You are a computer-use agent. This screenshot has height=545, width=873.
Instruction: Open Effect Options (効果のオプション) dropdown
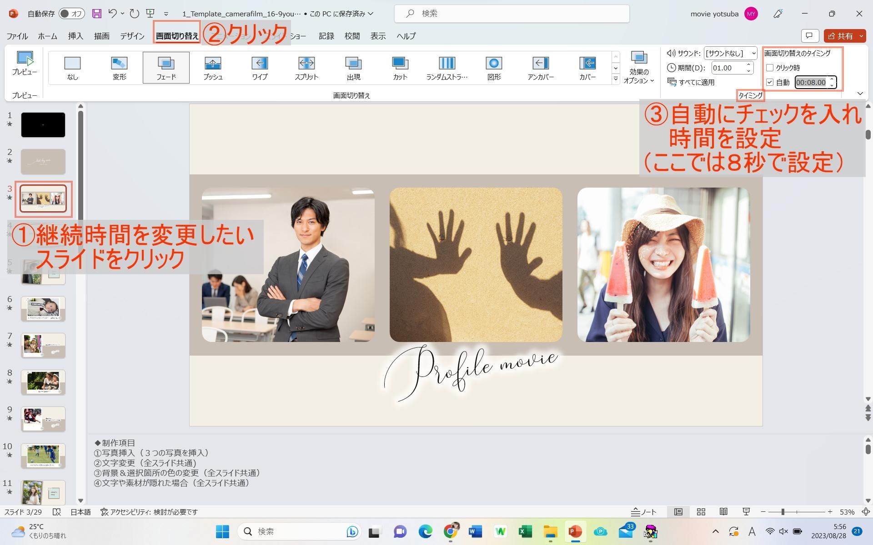pyautogui.click(x=639, y=67)
